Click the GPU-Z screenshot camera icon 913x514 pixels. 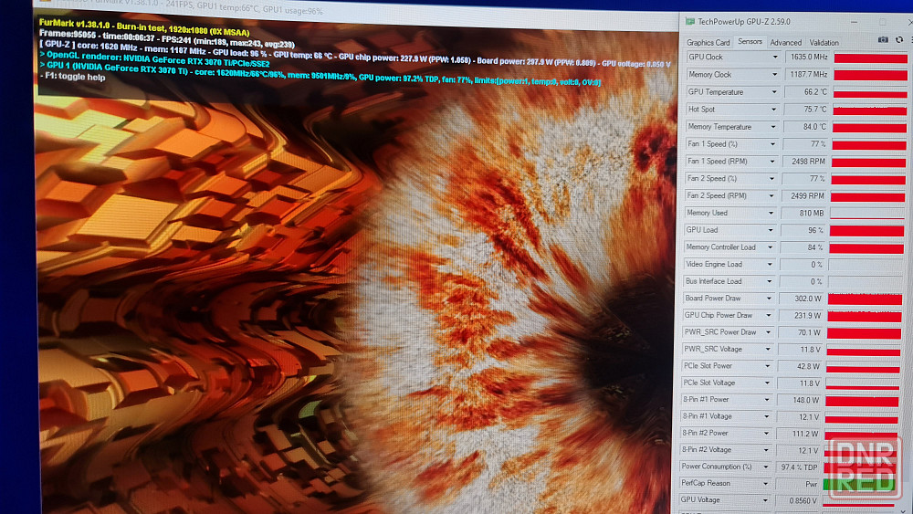[883, 39]
